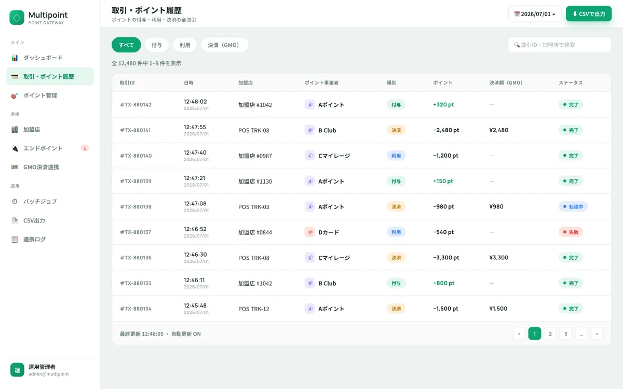Click B Club icon in row #TX-880141

(310, 130)
